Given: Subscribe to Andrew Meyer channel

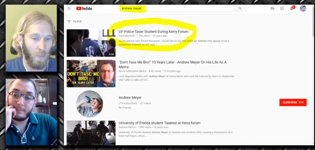Looking at the screenshot, I should [x=293, y=103].
